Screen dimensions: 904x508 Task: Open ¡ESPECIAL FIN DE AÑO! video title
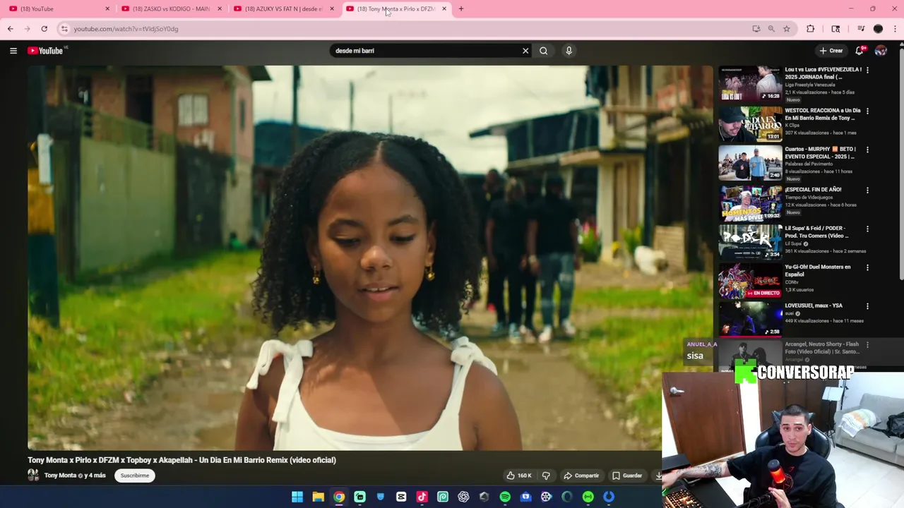tap(813, 189)
